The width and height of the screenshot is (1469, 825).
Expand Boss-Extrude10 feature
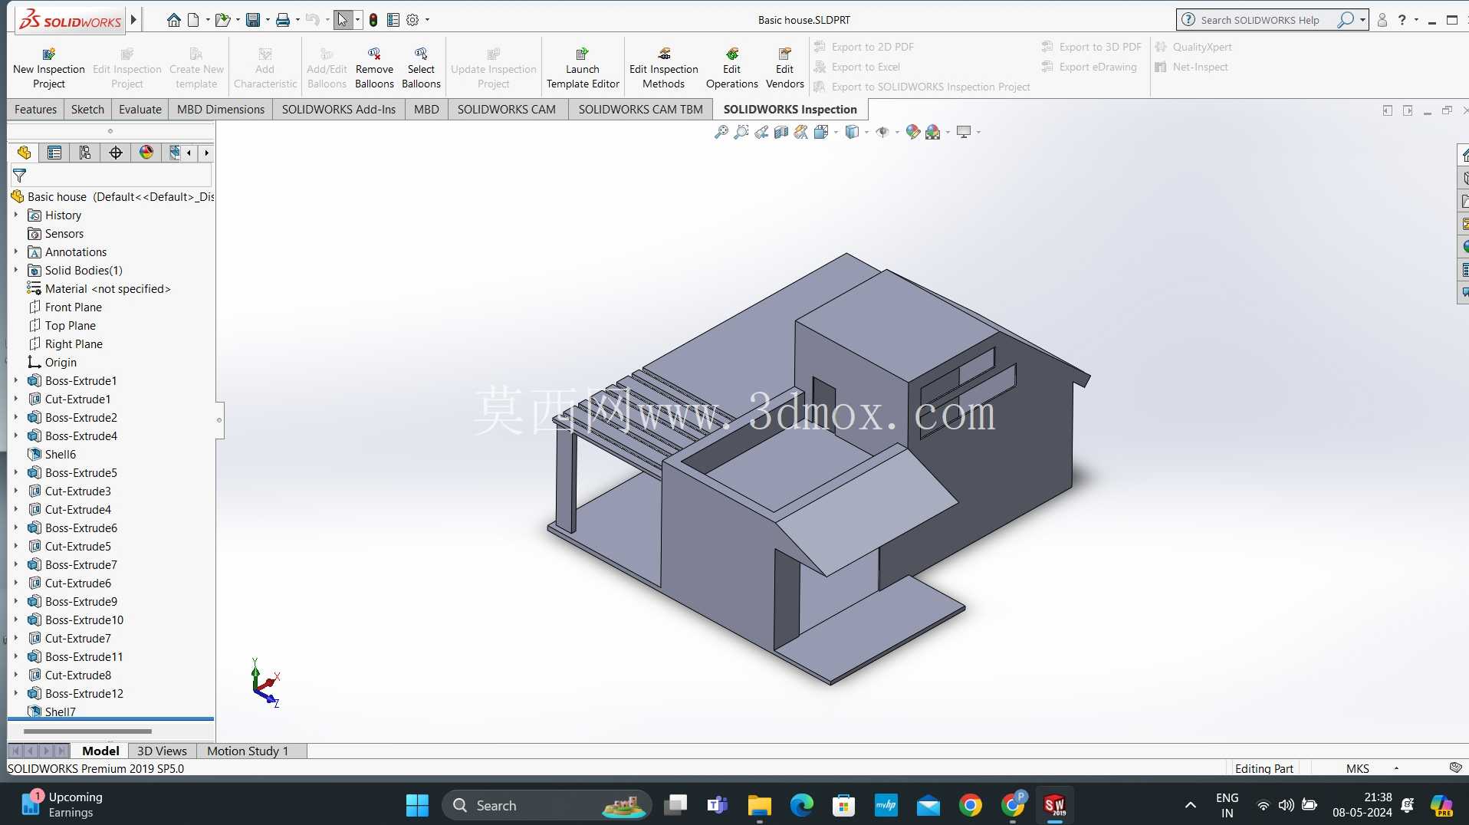tap(15, 620)
